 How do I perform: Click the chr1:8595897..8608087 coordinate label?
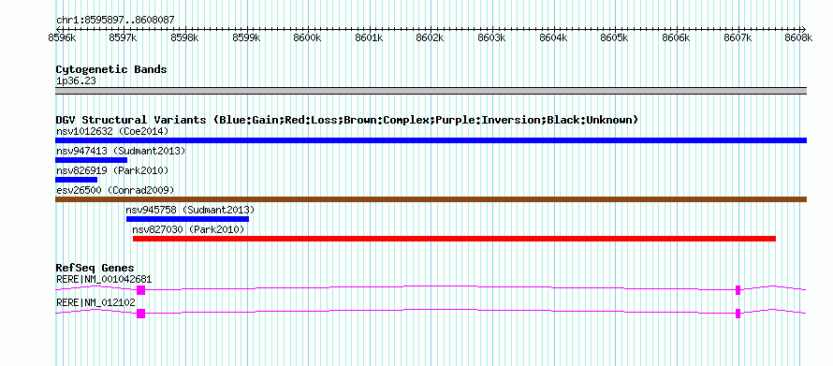coord(115,21)
